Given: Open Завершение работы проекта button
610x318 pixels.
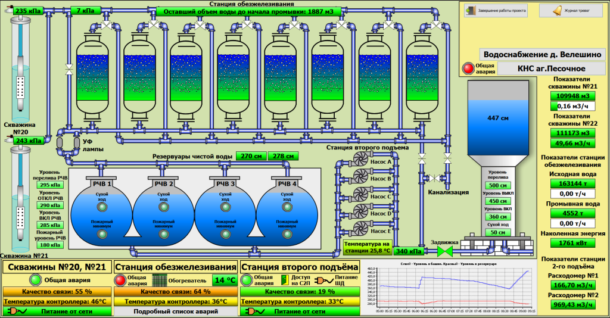Looking at the screenshot, I should coord(496,11).
